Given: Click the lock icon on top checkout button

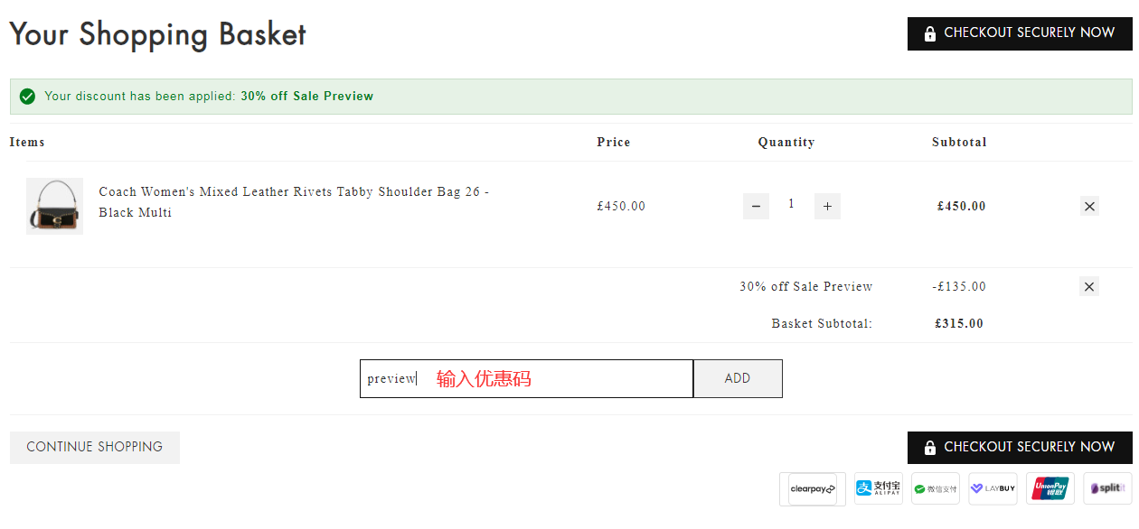Looking at the screenshot, I should [930, 33].
